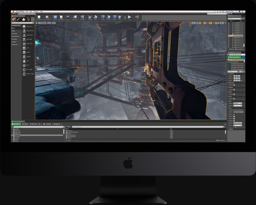Image resolution: width=256 pixels, height=205 pixels.
Task: Open the Filters dropdown in Content Browser
Action: [68, 127]
